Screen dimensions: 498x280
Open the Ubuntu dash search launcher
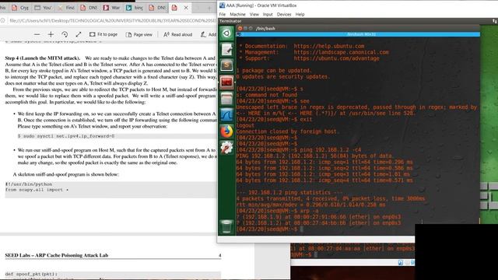click(x=226, y=33)
